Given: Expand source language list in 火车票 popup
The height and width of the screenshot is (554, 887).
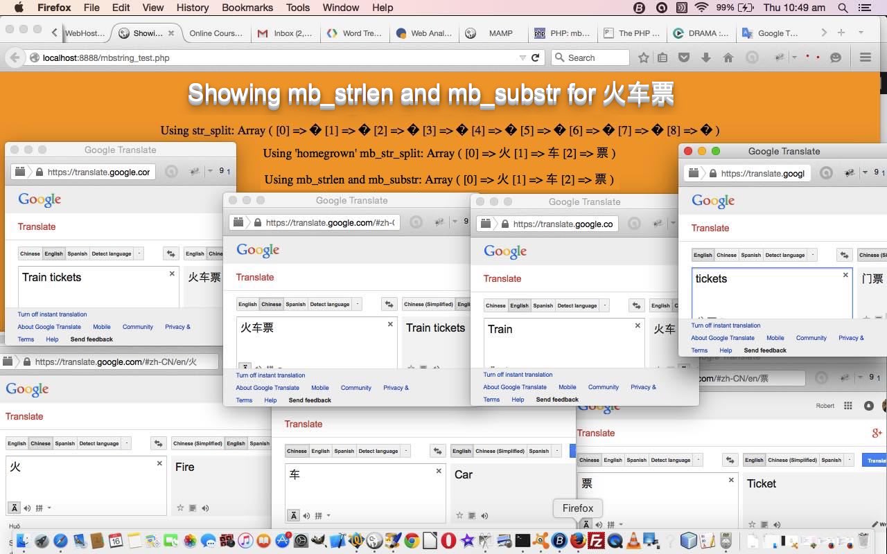Looking at the screenshot, I should (x=358, y=304).
